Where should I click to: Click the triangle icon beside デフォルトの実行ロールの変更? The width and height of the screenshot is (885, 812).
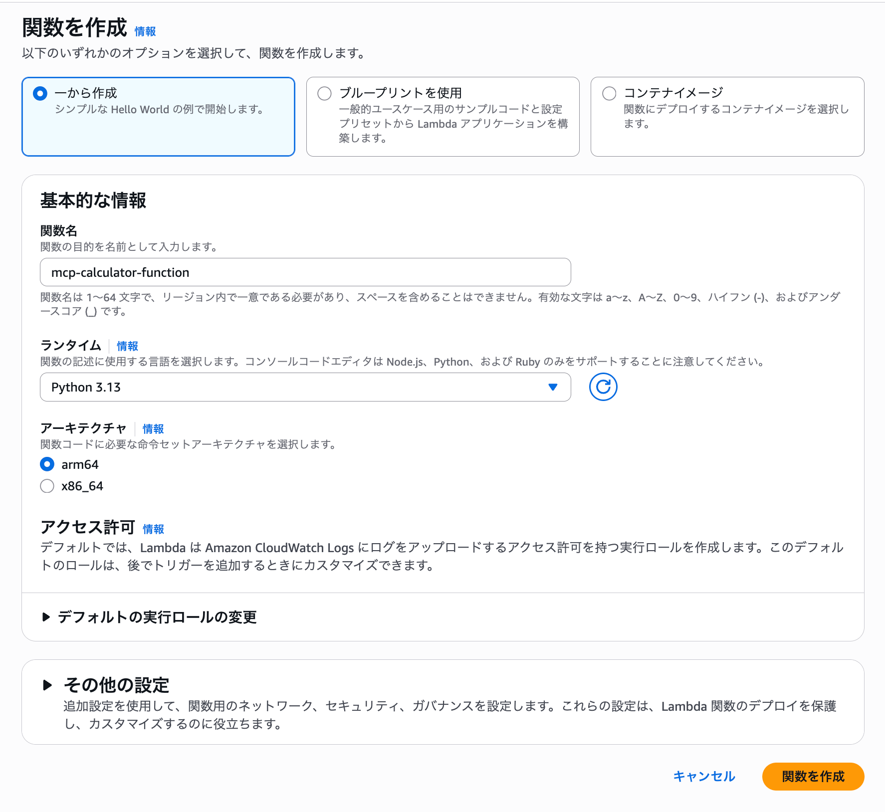click(x=46, y=617)
